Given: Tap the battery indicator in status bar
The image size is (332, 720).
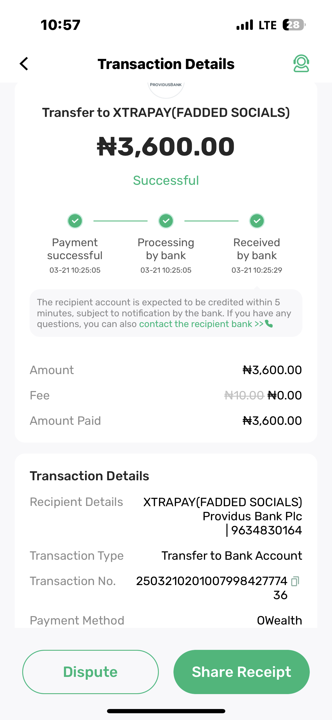Looking at the screenshot, I should (x=294, y=25).
